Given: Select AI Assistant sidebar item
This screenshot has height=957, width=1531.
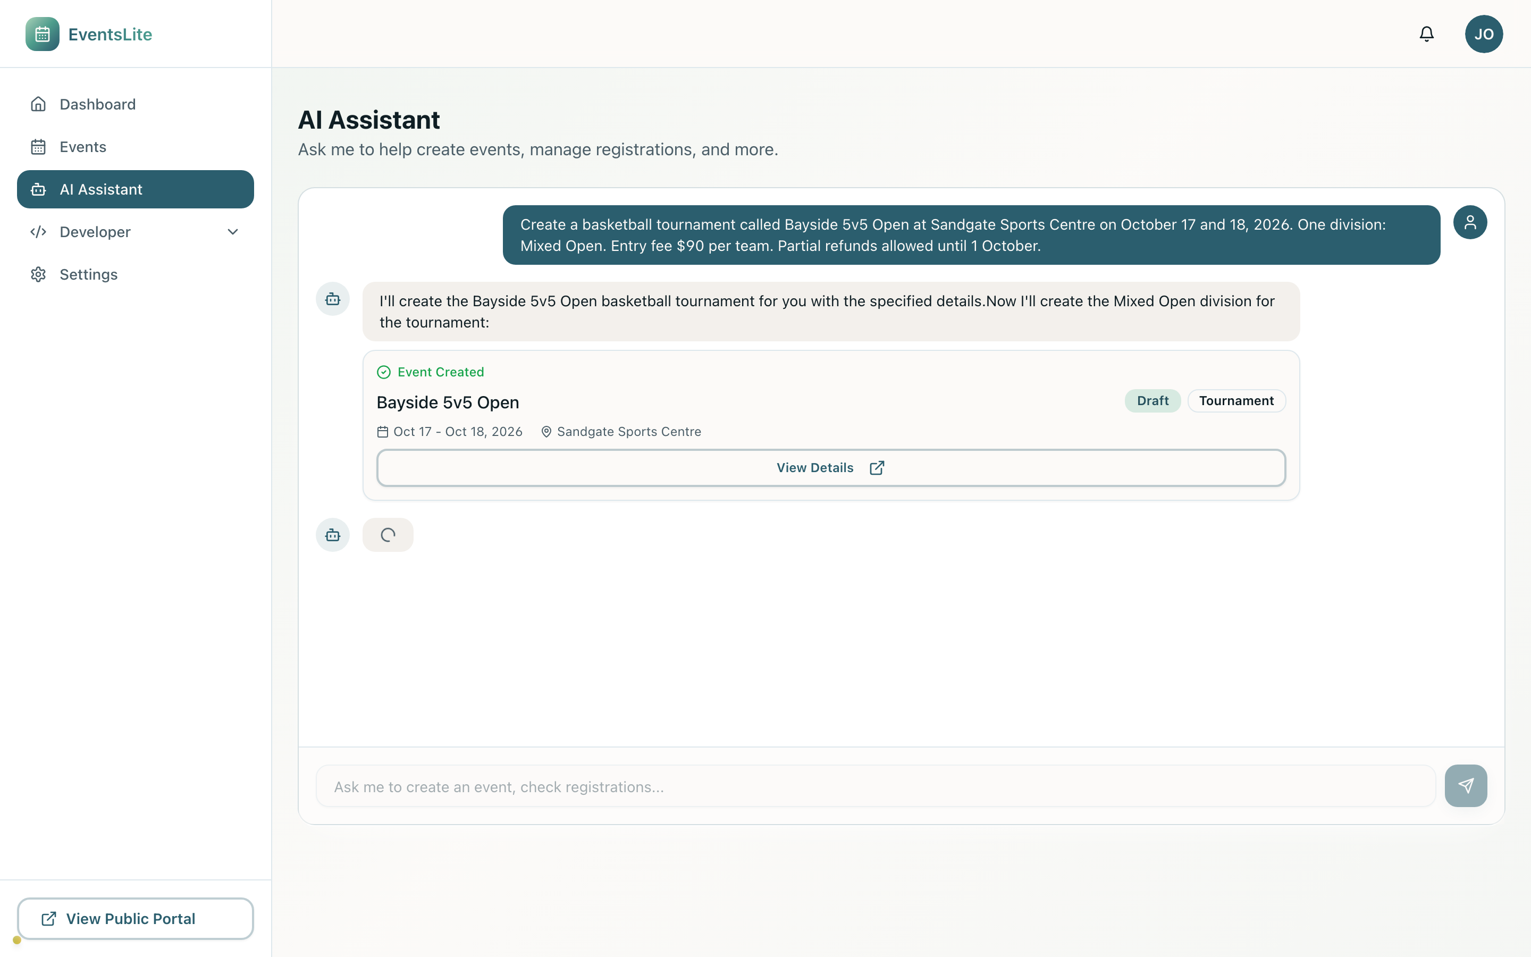Looking at the screenshot, I should [136, 189].
